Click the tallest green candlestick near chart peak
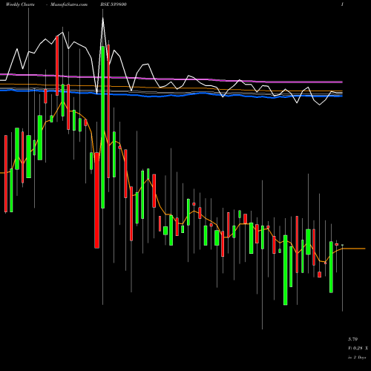The height and width of the screenshot is (371, 371). click(x=103, y=127)
